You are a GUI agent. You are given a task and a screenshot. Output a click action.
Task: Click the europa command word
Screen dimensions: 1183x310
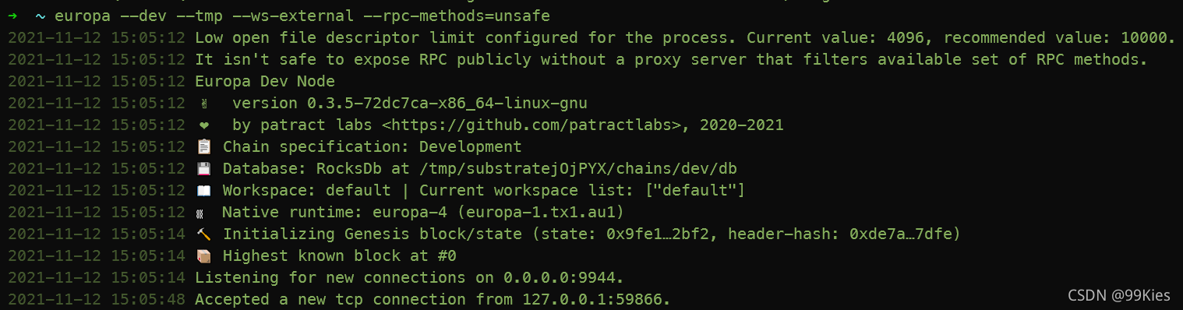point(83,16)
